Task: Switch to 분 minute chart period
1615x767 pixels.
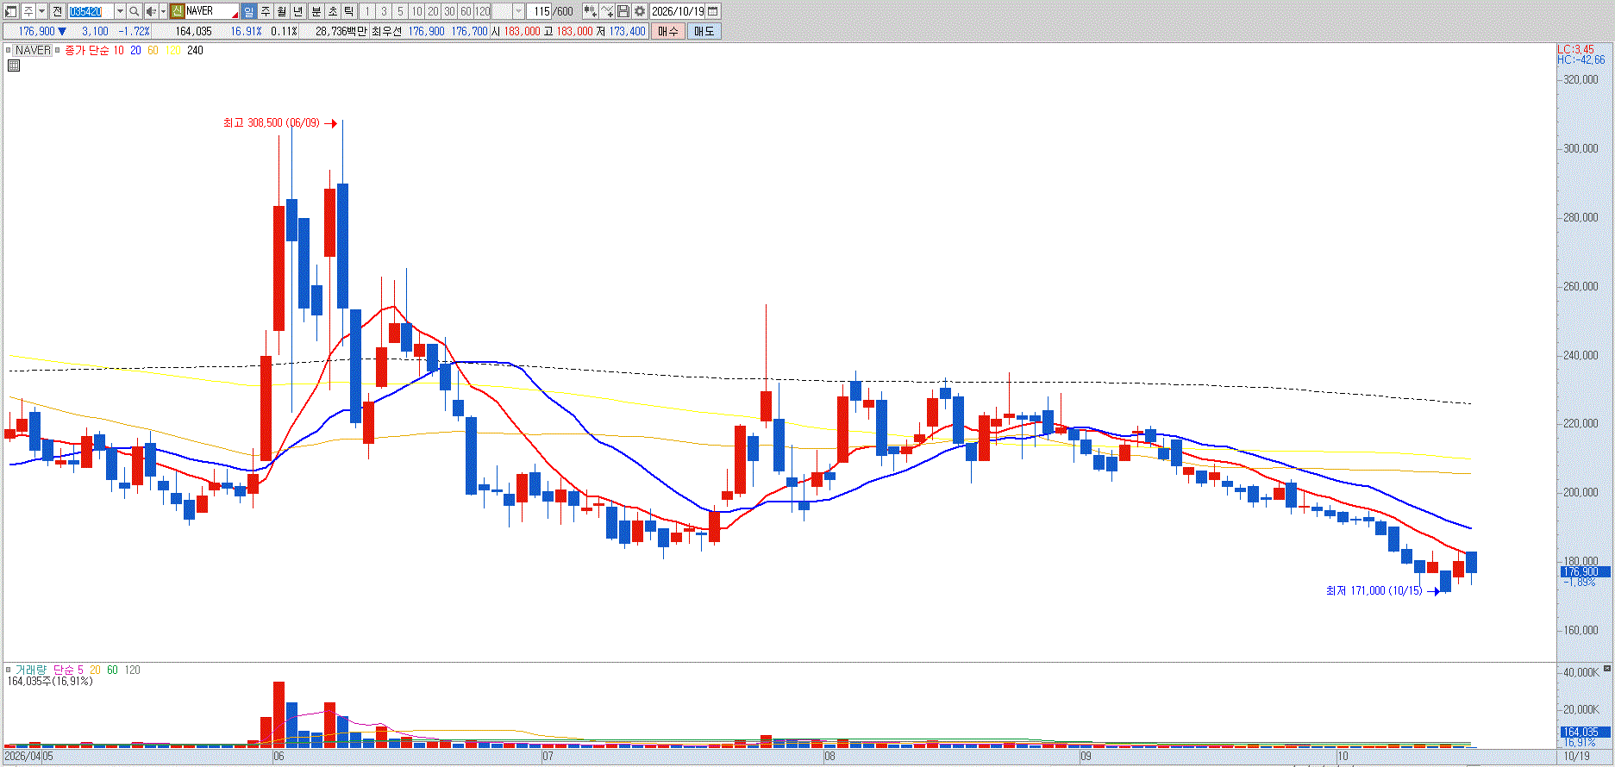Action: 316,11
